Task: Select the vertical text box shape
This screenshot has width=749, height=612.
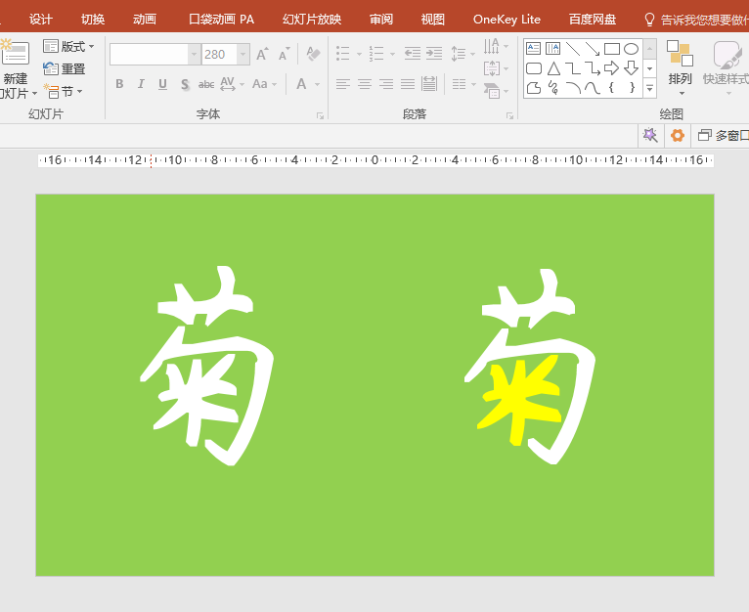Action: 553,49
